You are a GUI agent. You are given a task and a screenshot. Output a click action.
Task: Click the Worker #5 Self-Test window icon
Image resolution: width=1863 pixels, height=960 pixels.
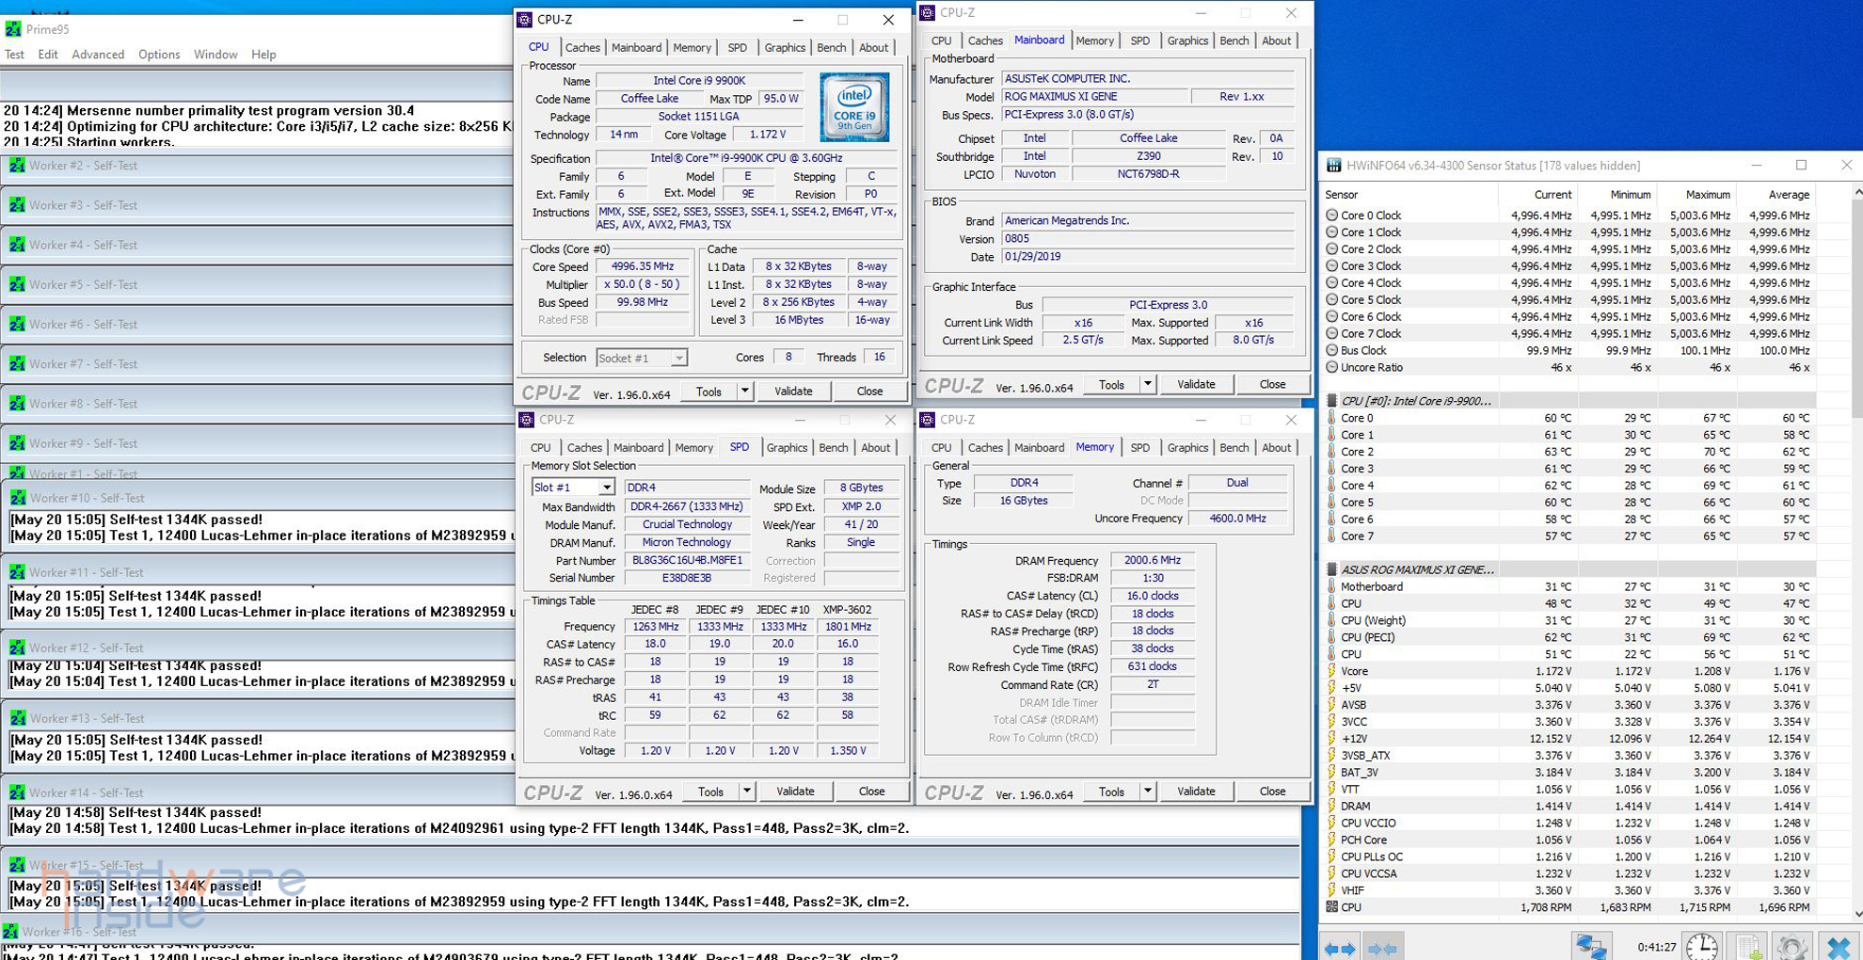pos(17,284)
